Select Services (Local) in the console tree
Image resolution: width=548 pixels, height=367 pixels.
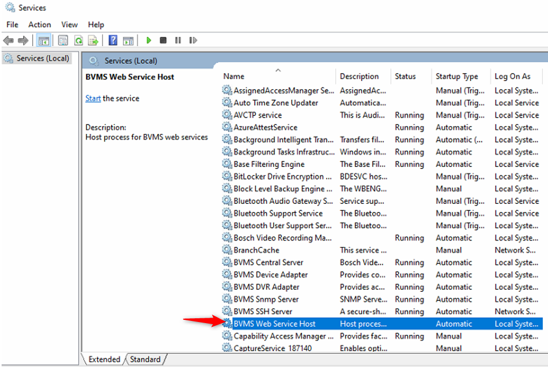[42, 58]
